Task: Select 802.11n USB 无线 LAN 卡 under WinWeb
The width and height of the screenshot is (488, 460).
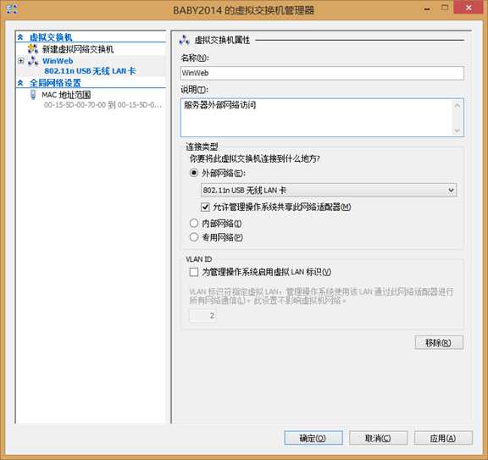Action: click(x=90, y=71)
